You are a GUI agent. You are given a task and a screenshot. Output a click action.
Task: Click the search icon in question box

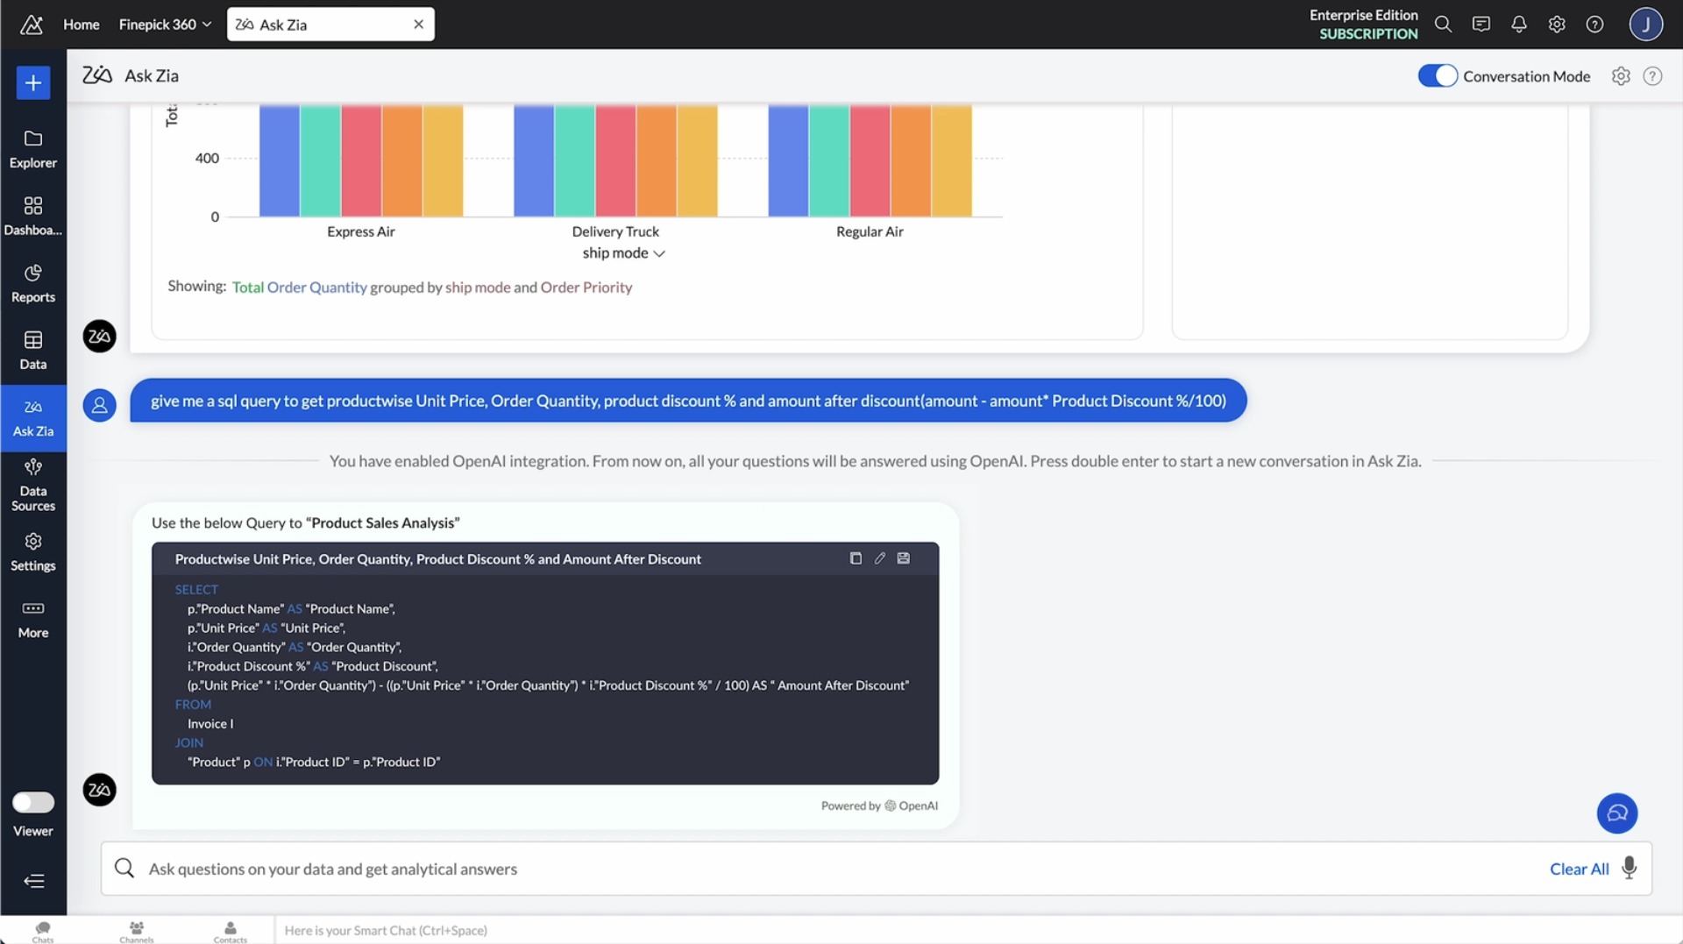point(124,868)
